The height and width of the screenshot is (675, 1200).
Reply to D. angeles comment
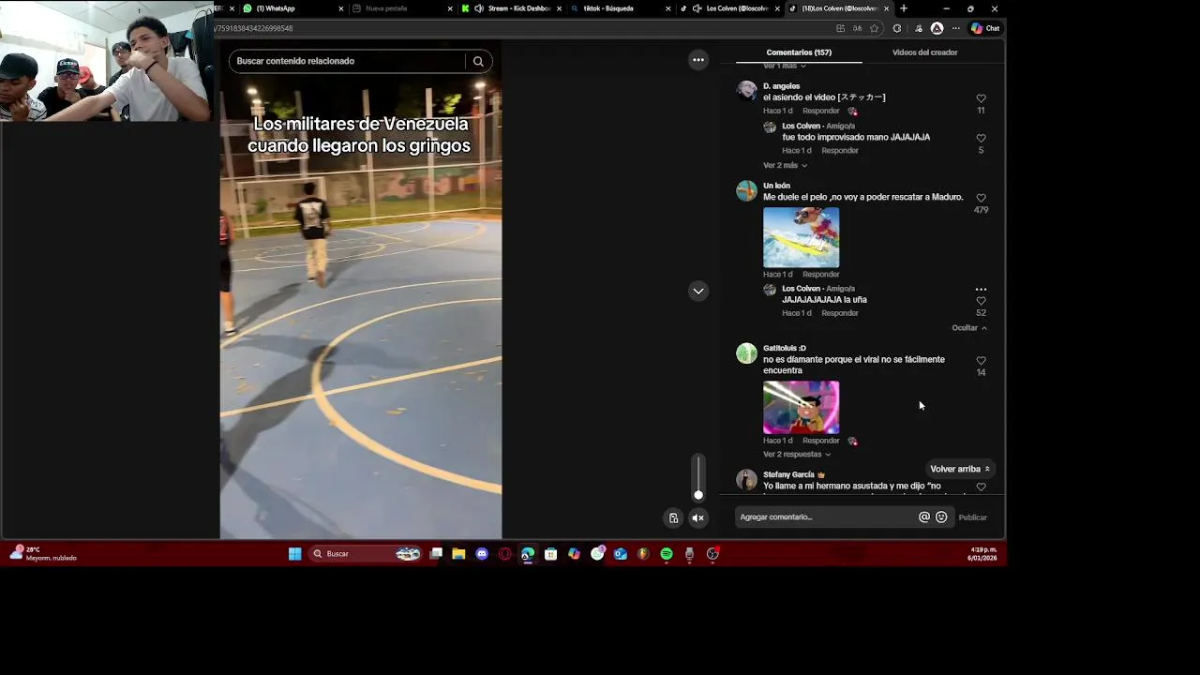[820, 111]
